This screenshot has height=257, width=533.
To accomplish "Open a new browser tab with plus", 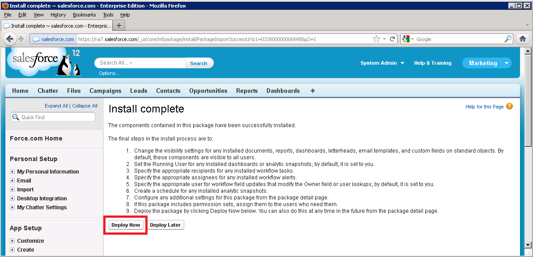I will [119, 25].
